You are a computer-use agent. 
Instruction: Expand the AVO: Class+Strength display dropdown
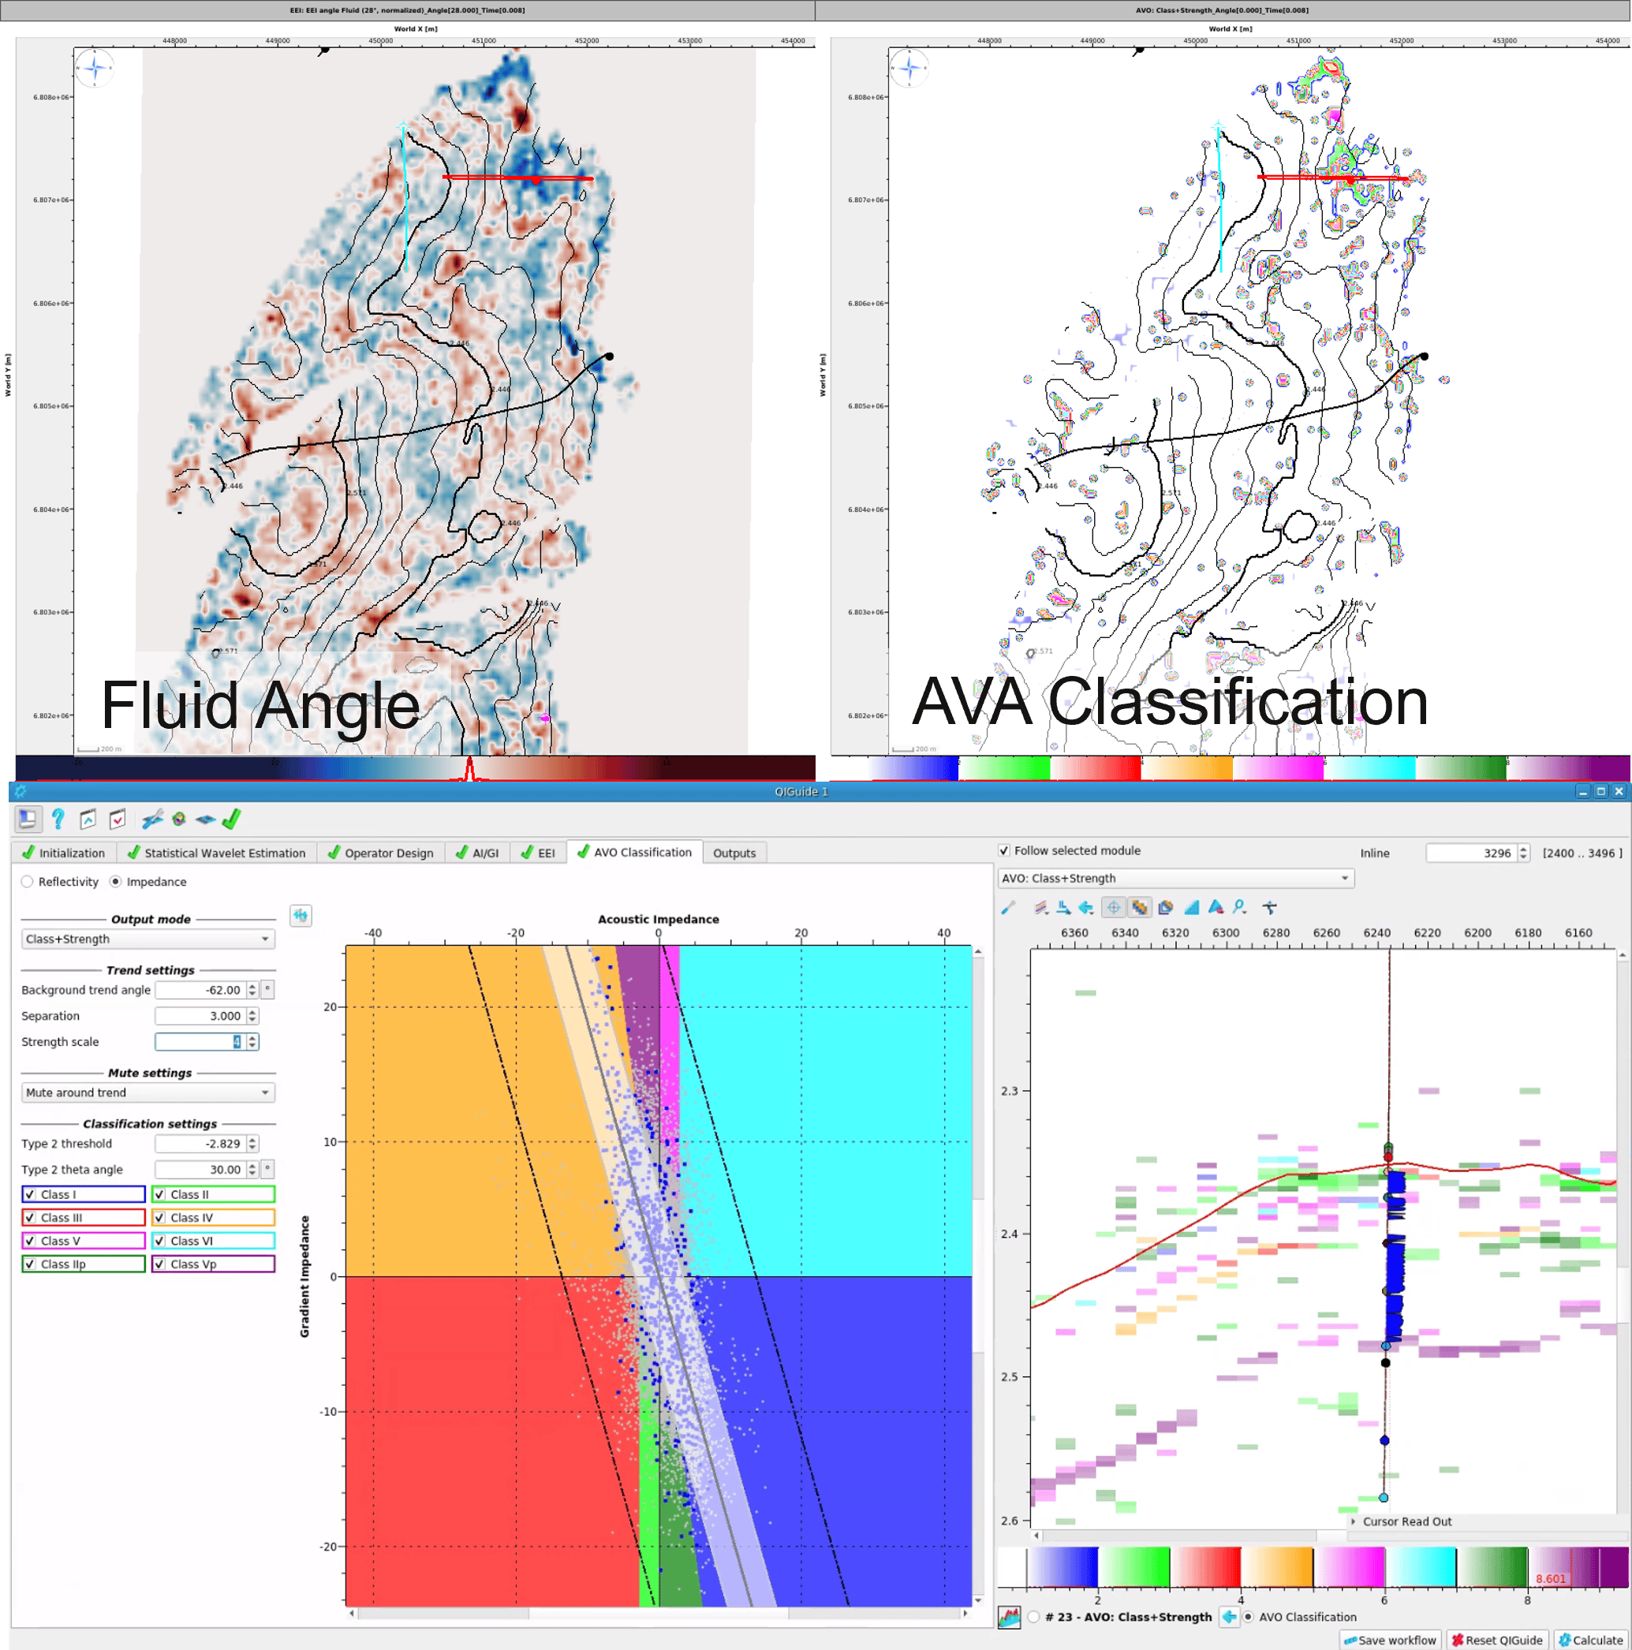pos(1176,878)
